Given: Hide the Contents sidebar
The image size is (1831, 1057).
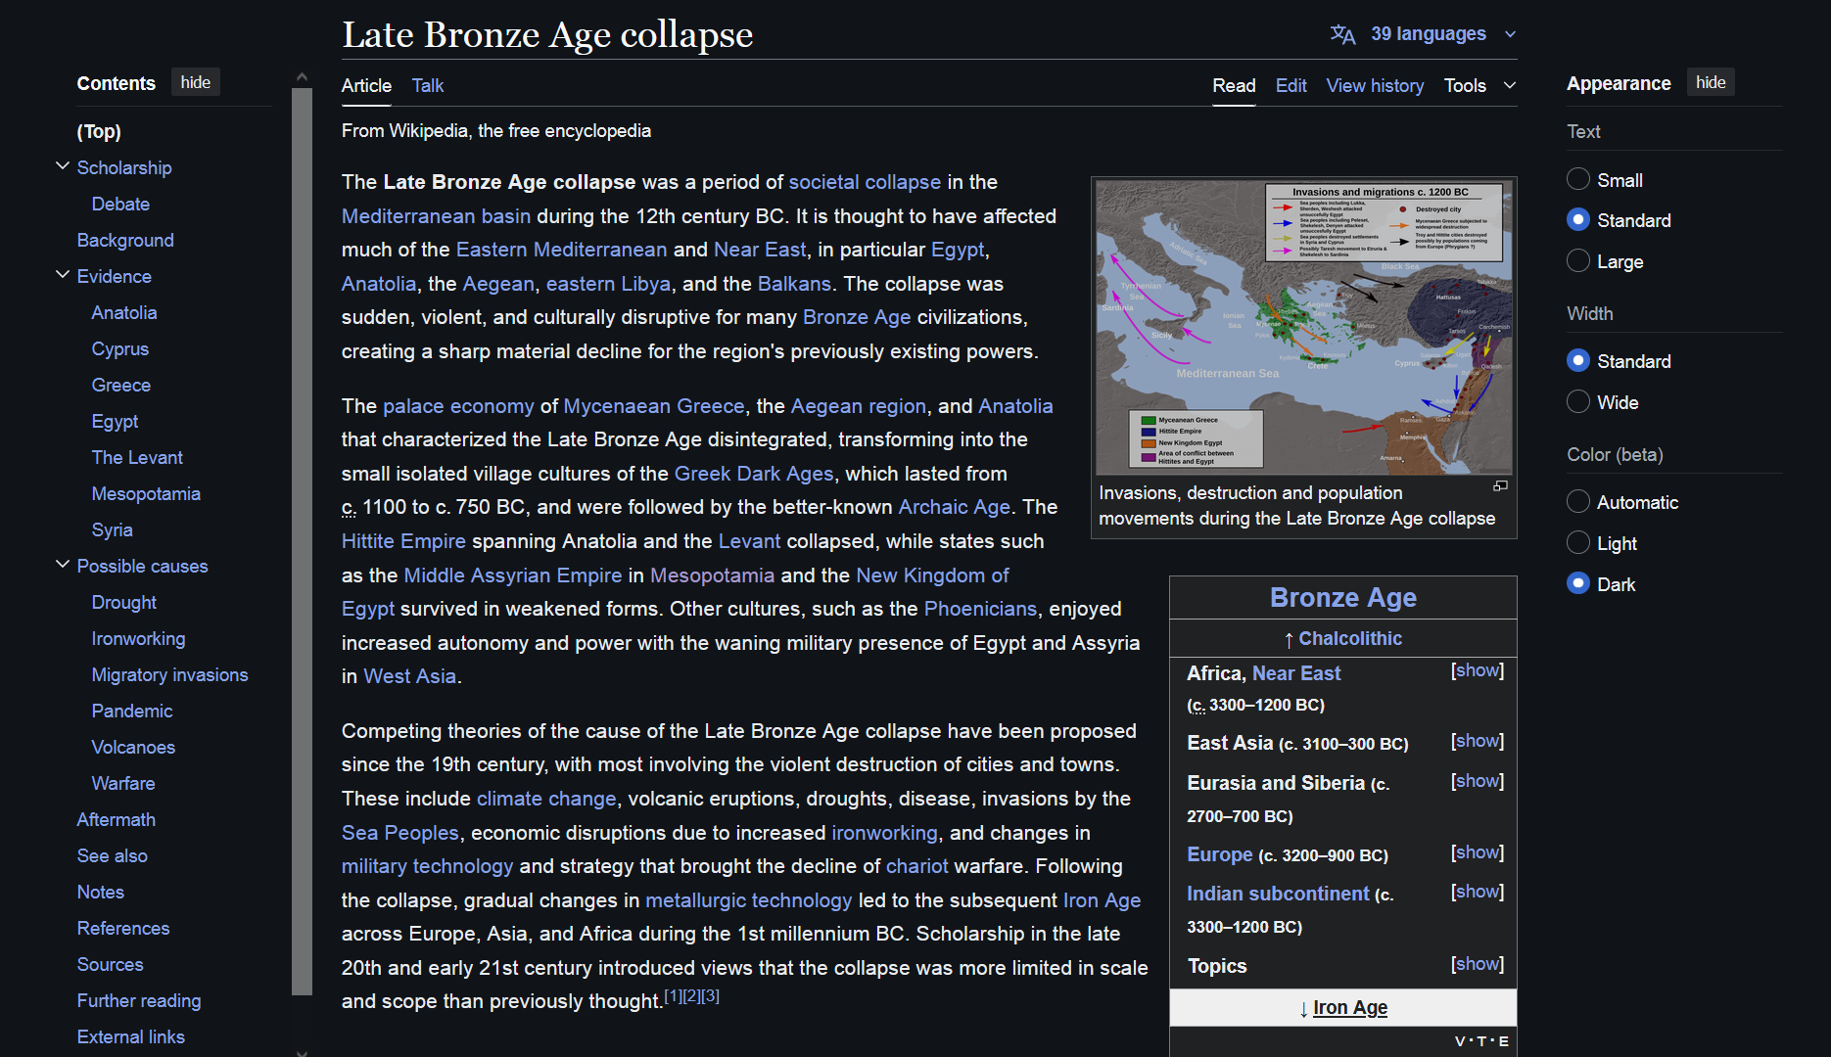Looking at the screenshot, I should click(x=196, y=82).
